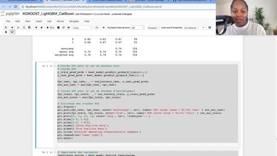Screen dimensions: 277x156
Task: Open the Insert menu
Action: pyautogui.click(x=39, y=21)
